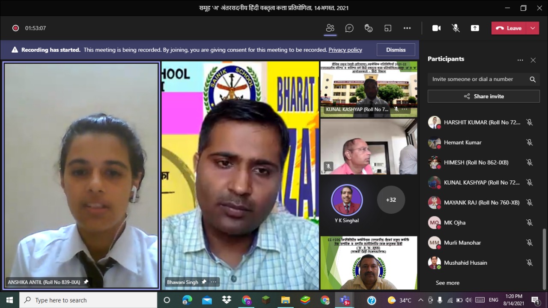Toggle the camera on or off
This screenshot has width=548, height=308.
coord(436,28)
